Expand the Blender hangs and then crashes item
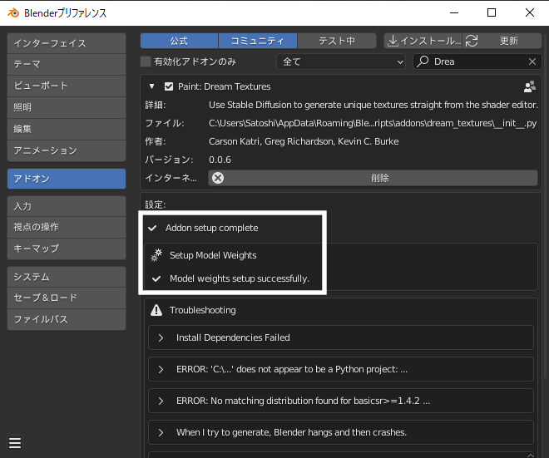Viewport: 549px width, 458px height. pos(341,432)
